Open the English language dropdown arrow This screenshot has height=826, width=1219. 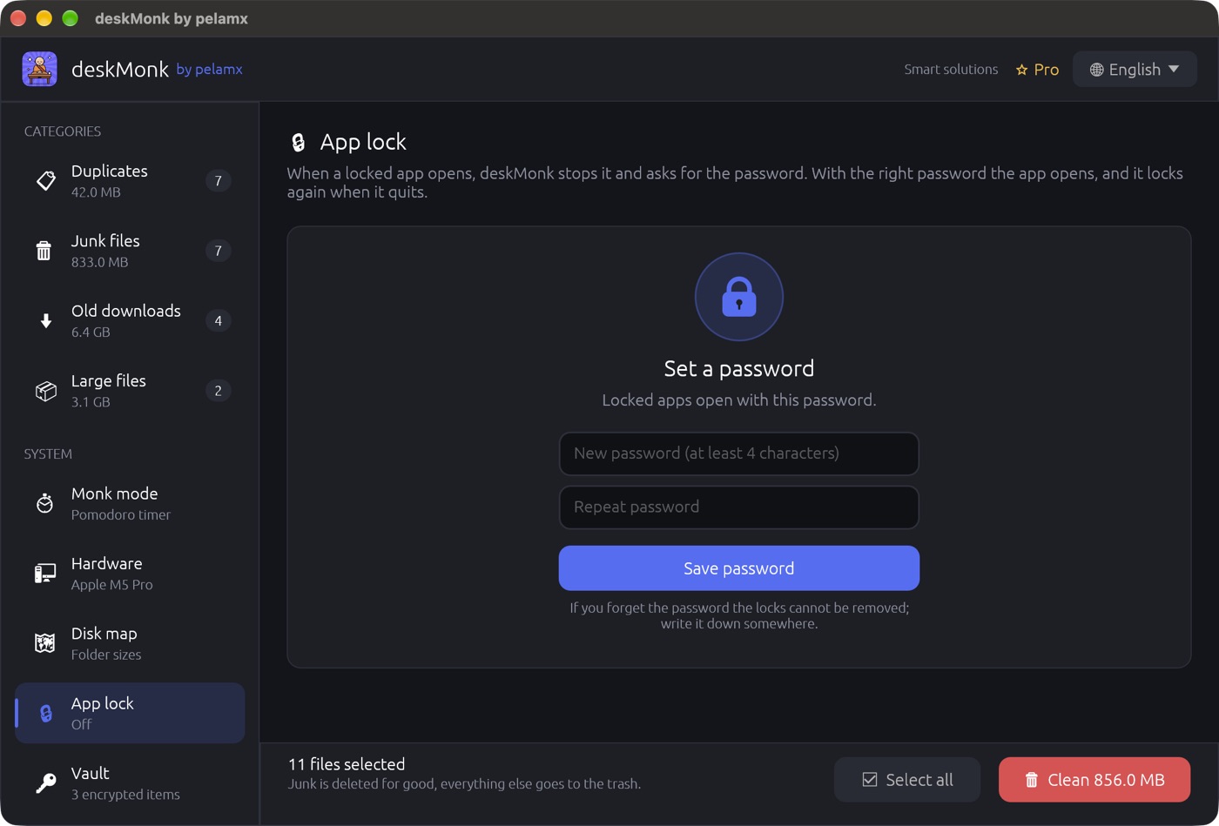point(1174,69)
